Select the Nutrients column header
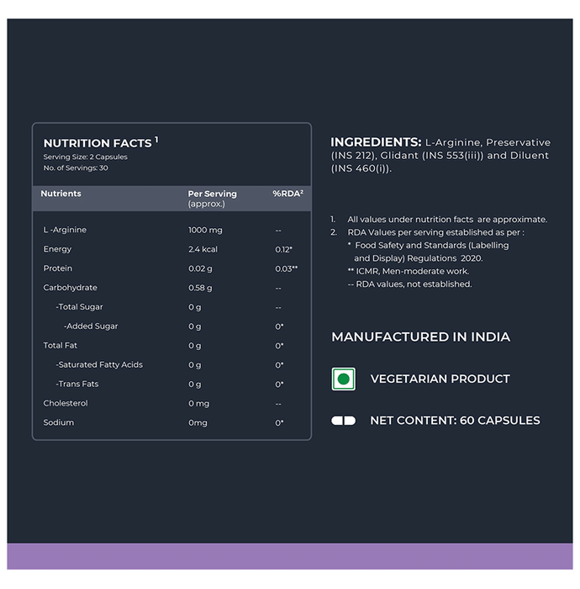The height and width of the screenshot is (589, 580). [x=61, y=194]
